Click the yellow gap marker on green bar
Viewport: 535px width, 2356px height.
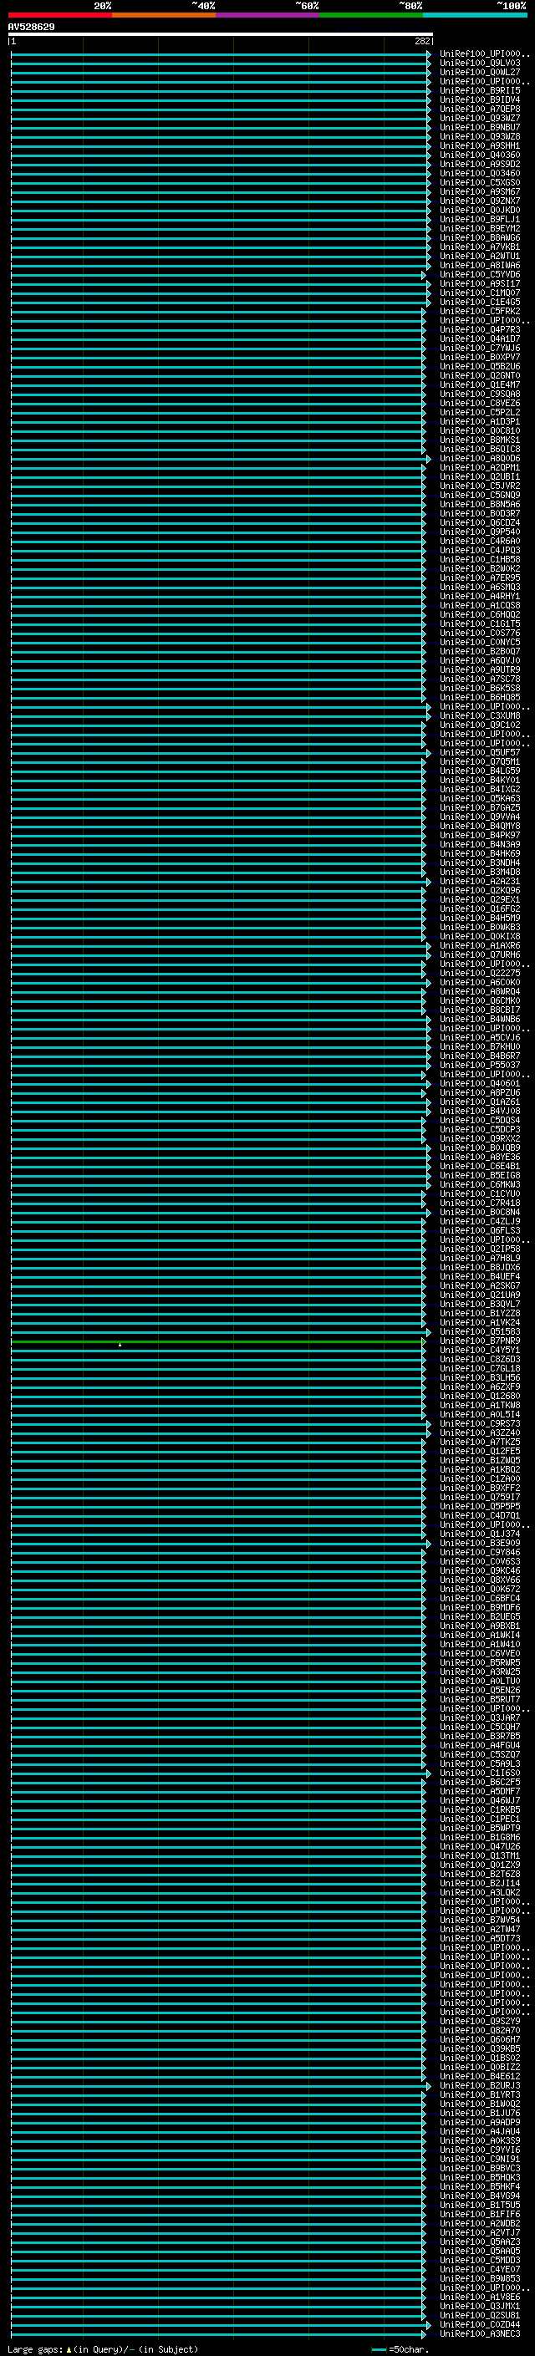point(120,1345)
